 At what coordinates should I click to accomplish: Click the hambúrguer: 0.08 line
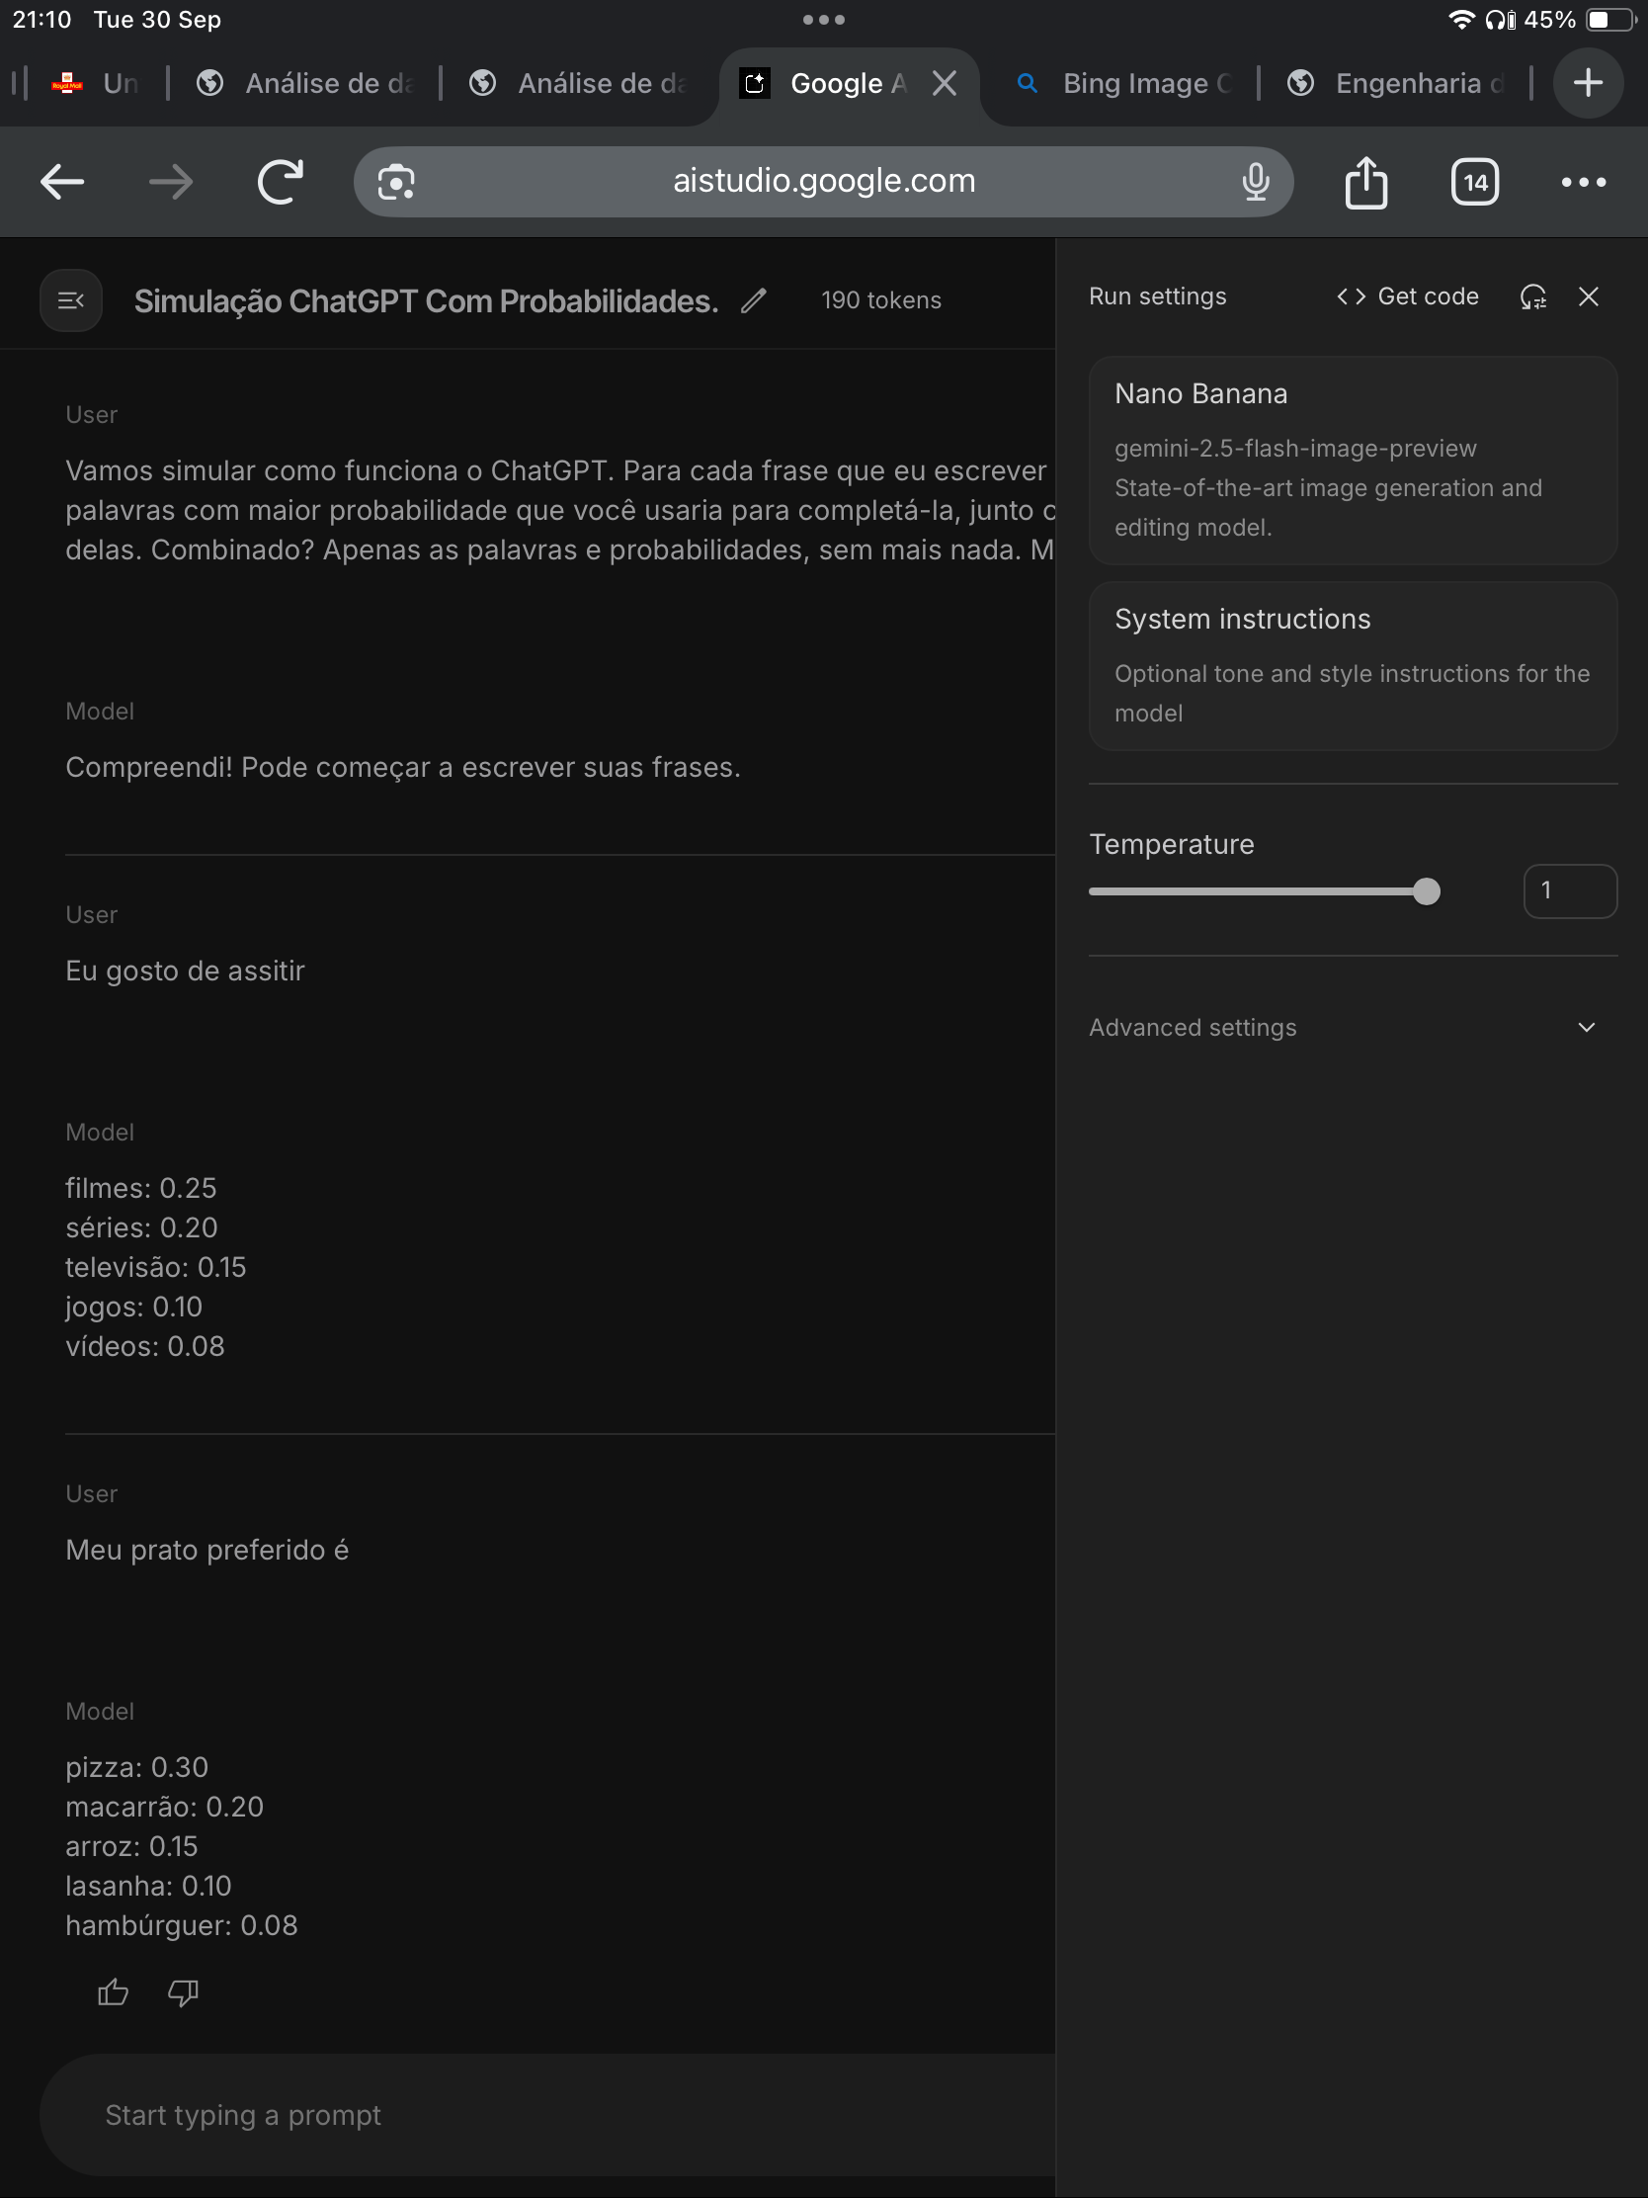coord(182,1926)
